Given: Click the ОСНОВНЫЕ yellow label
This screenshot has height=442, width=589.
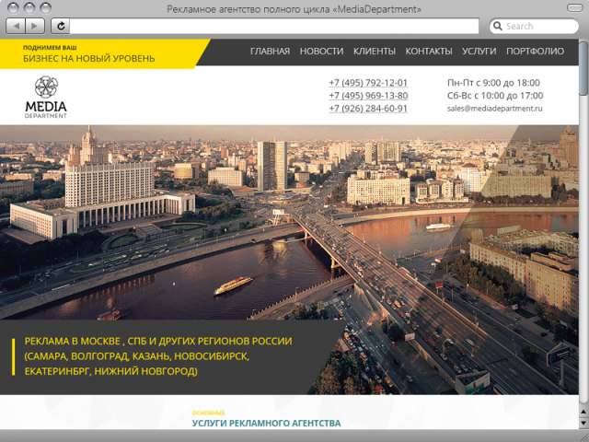Looking at the screenshot, I should (x=208, y=413).
